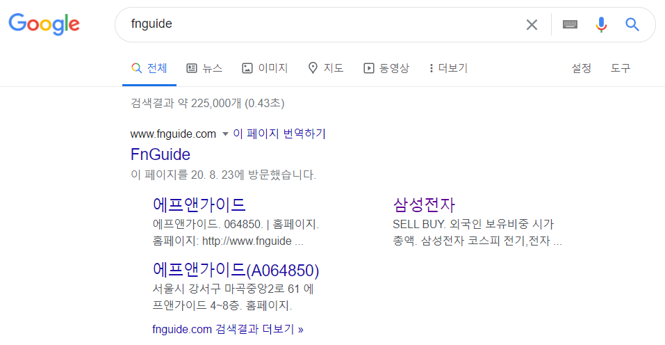Screen dimensions: 665x345
Task: Open the 지도 tab
Action: pyautogui.click(x=326, y=68)
